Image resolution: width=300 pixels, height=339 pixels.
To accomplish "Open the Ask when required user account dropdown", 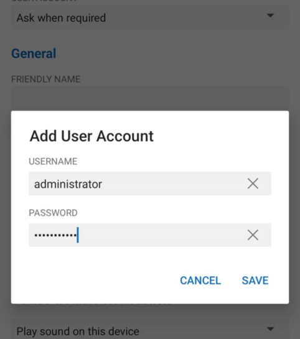I will pos(149,17).
